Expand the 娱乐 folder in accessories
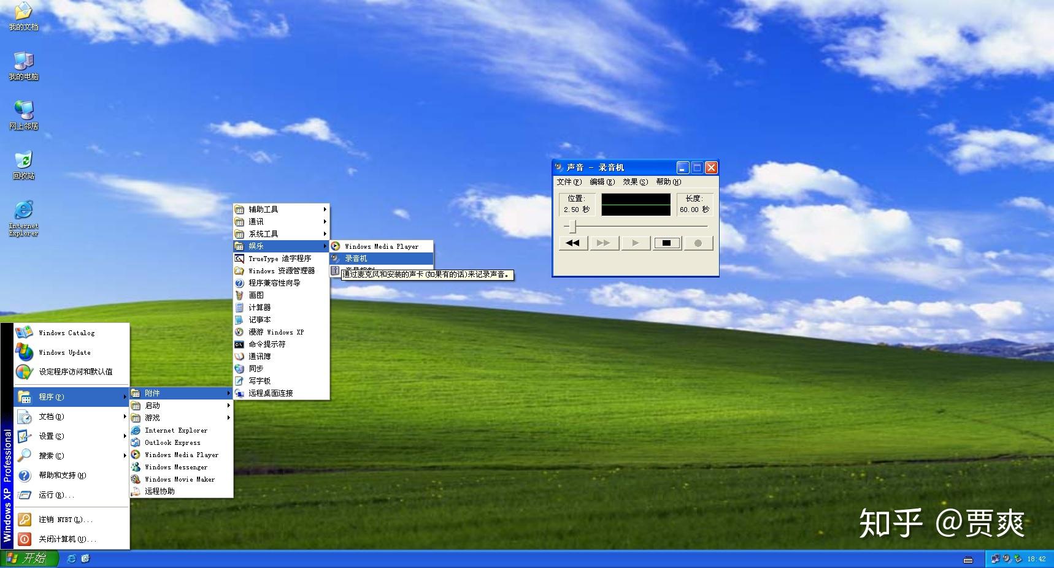 click(x=282, y=246)
